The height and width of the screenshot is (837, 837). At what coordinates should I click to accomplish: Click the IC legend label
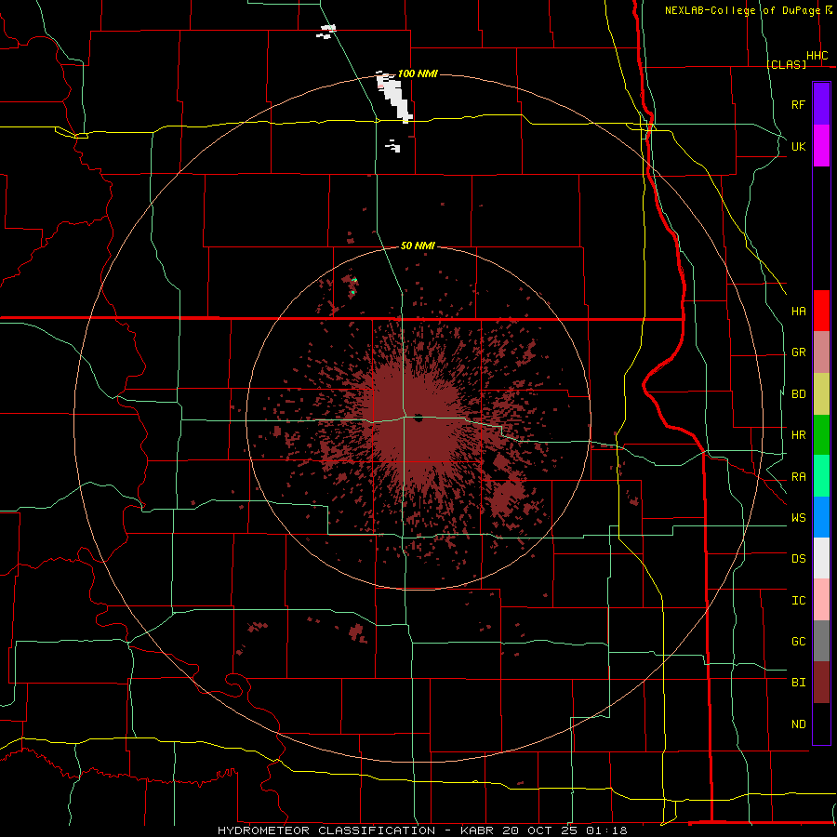[x=799, y=601]
